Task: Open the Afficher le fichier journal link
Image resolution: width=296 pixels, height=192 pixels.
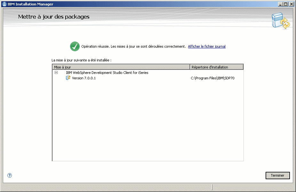Action: 207,46
